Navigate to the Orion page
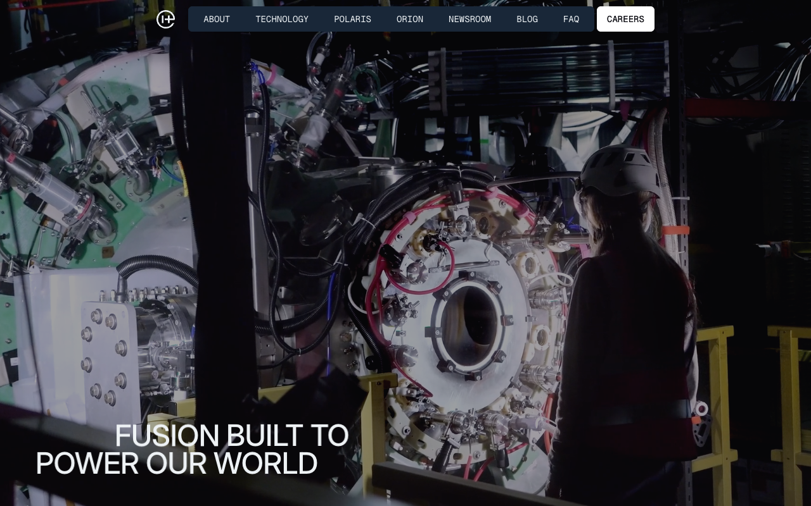 (410, 19)
